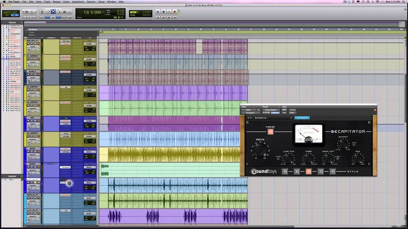
Task: Open the INTRO track automation mode selector
Action: pos(36,173)
